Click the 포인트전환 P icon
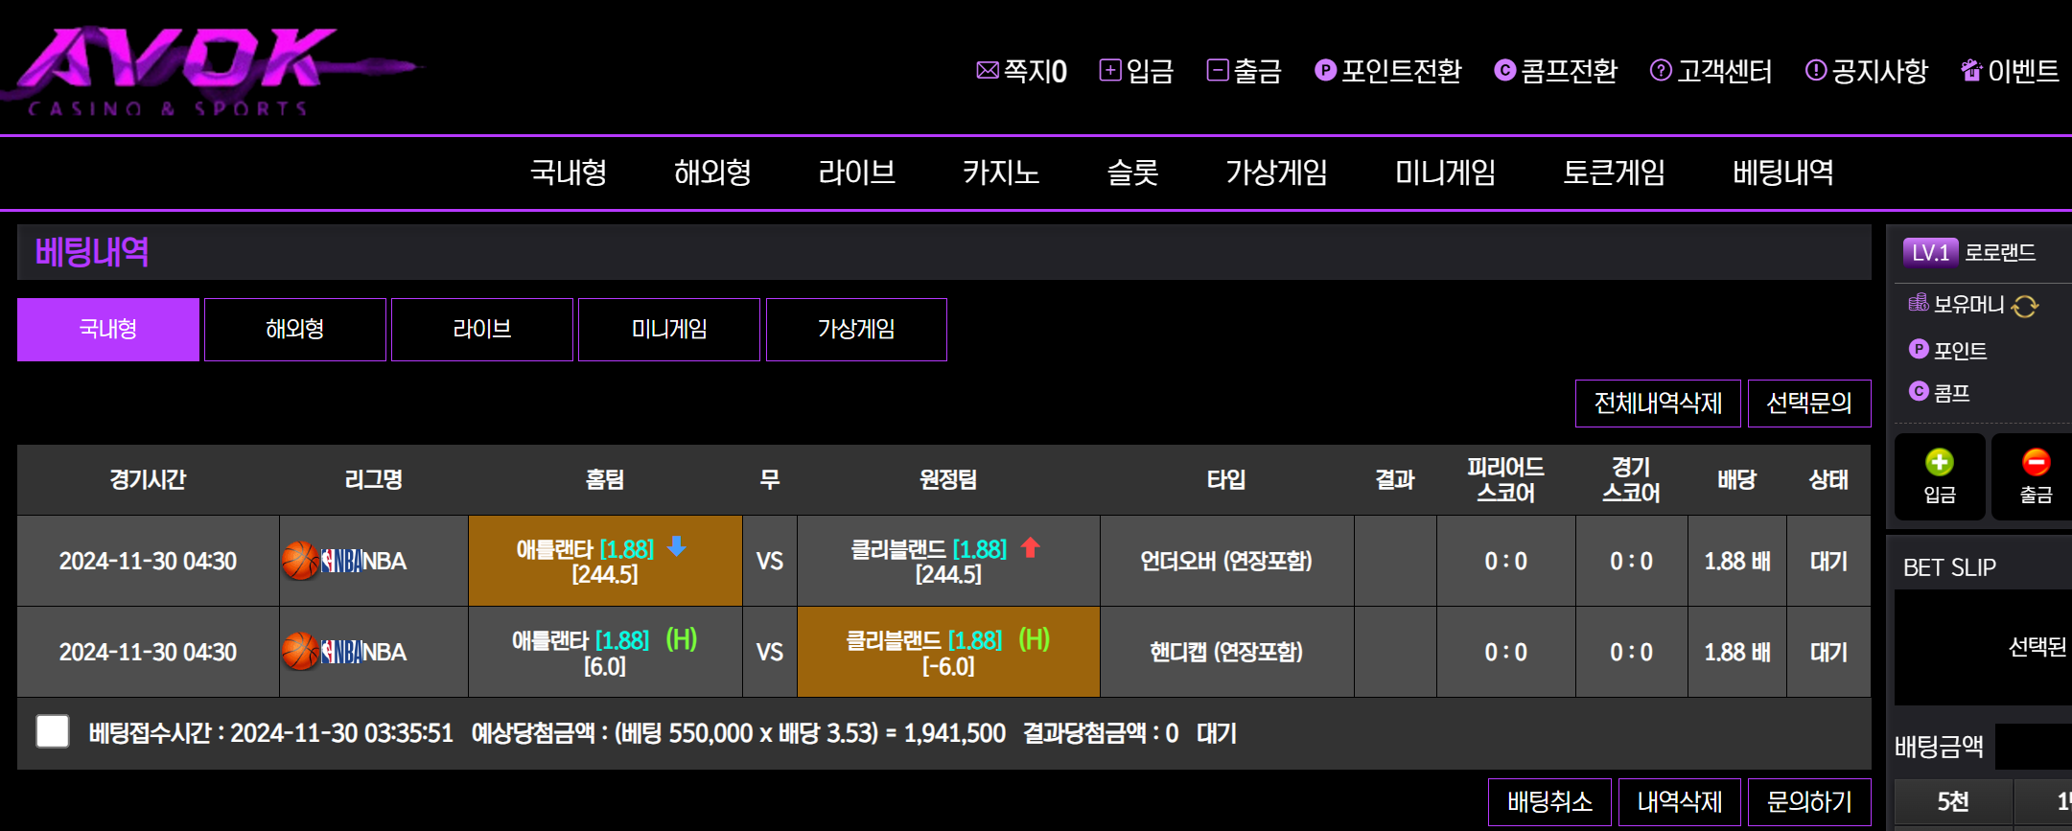 tap(1325, 70)
